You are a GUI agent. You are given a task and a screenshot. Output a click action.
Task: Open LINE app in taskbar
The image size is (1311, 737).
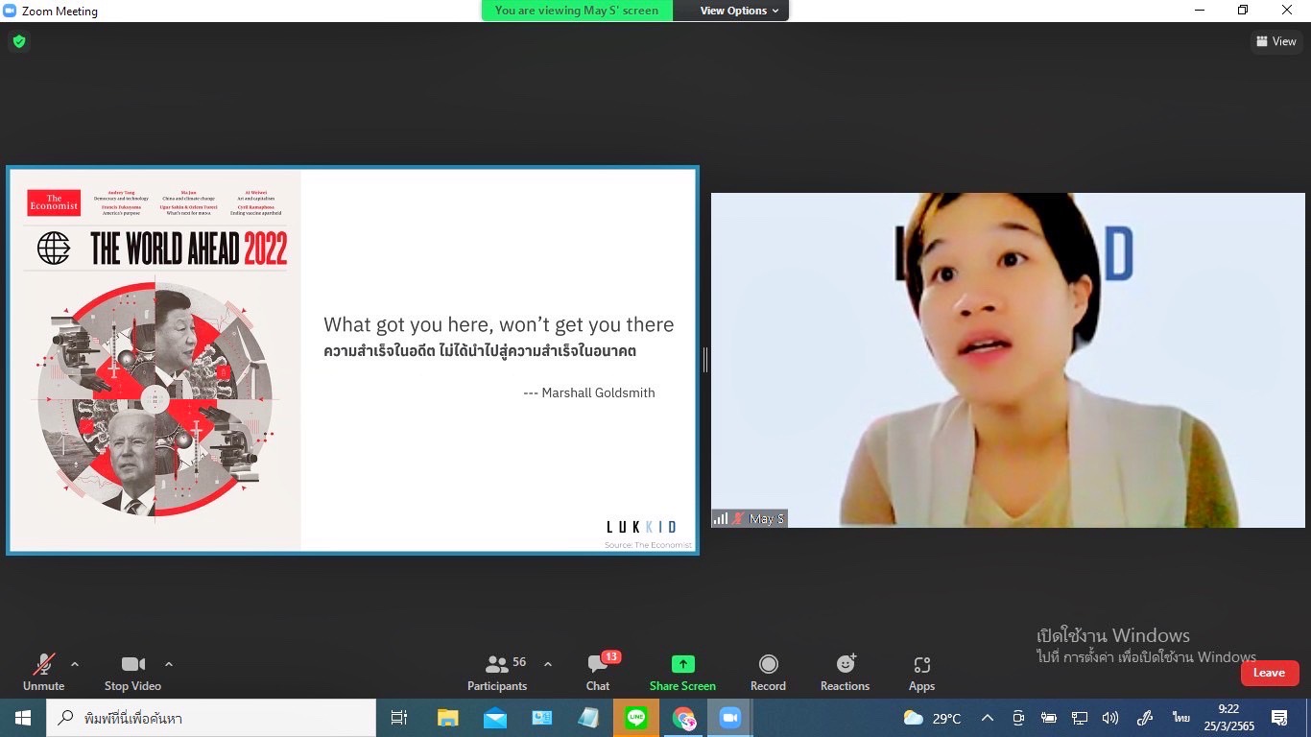tap(635, 718)
